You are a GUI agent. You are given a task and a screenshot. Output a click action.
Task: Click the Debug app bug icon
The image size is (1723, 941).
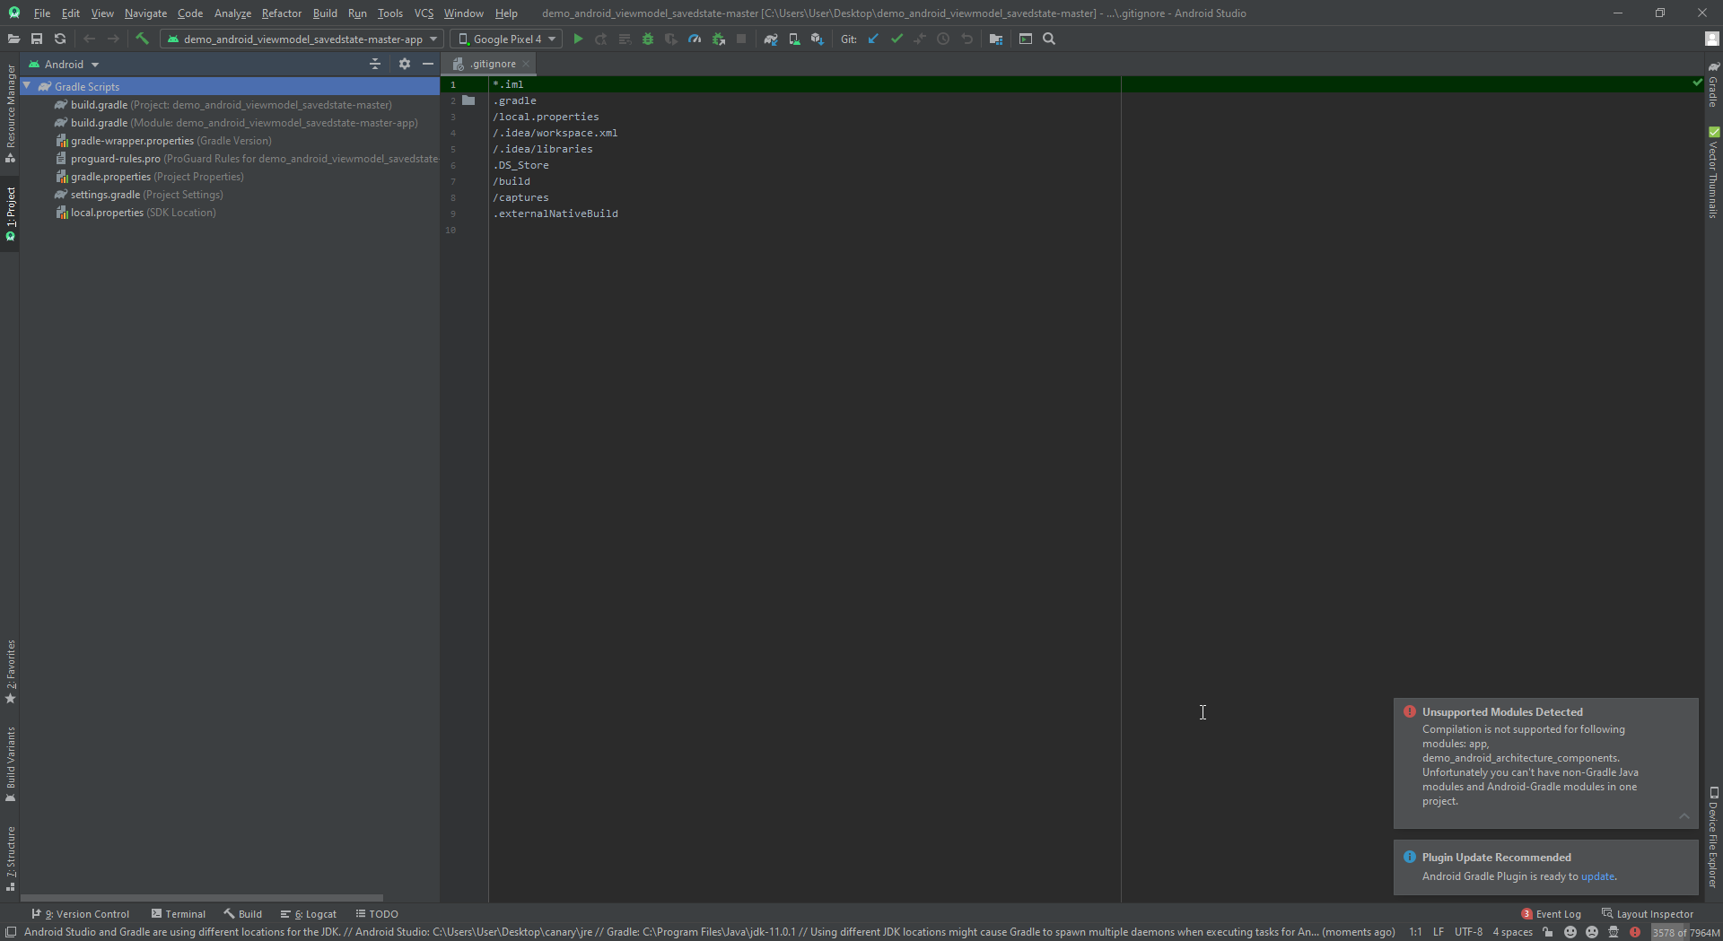click(x=648, y=39)
